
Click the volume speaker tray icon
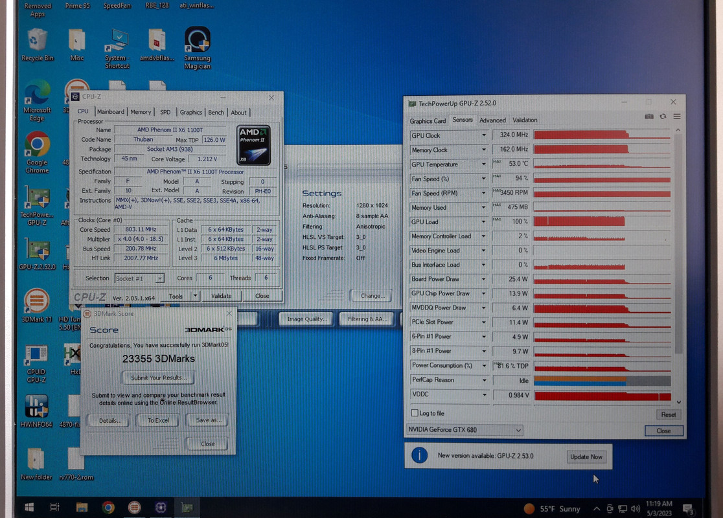point(636,509)
